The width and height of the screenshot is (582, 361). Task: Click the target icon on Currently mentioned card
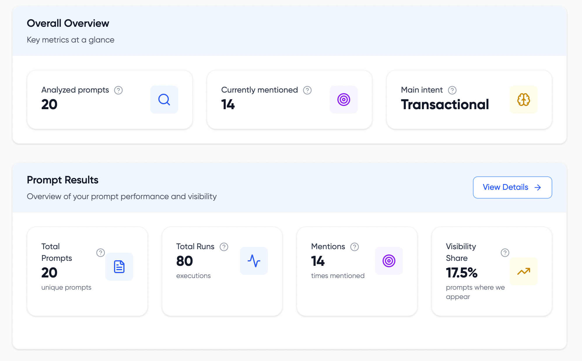pyautogui.click(x=343, y=100)
